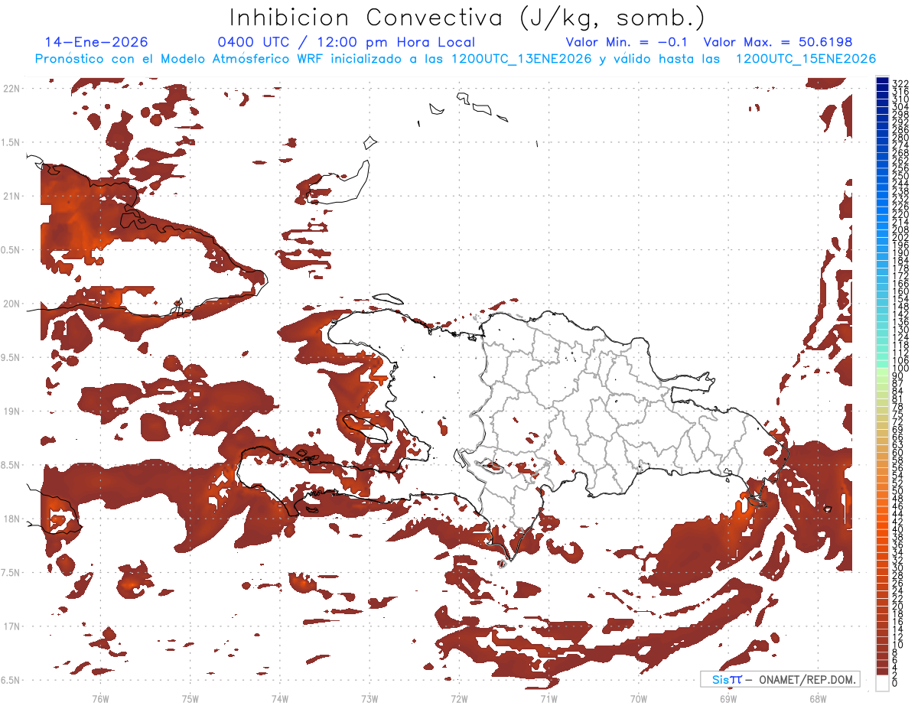Click the "22N" latitude label

tap(11, 89)
